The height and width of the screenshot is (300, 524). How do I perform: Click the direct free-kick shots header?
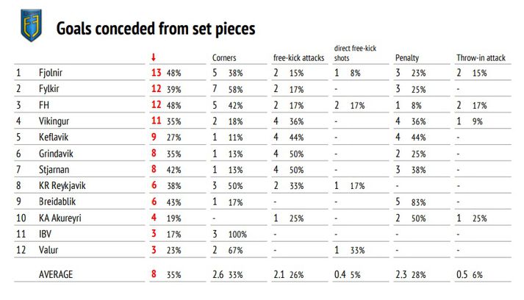tap(354, 52)
